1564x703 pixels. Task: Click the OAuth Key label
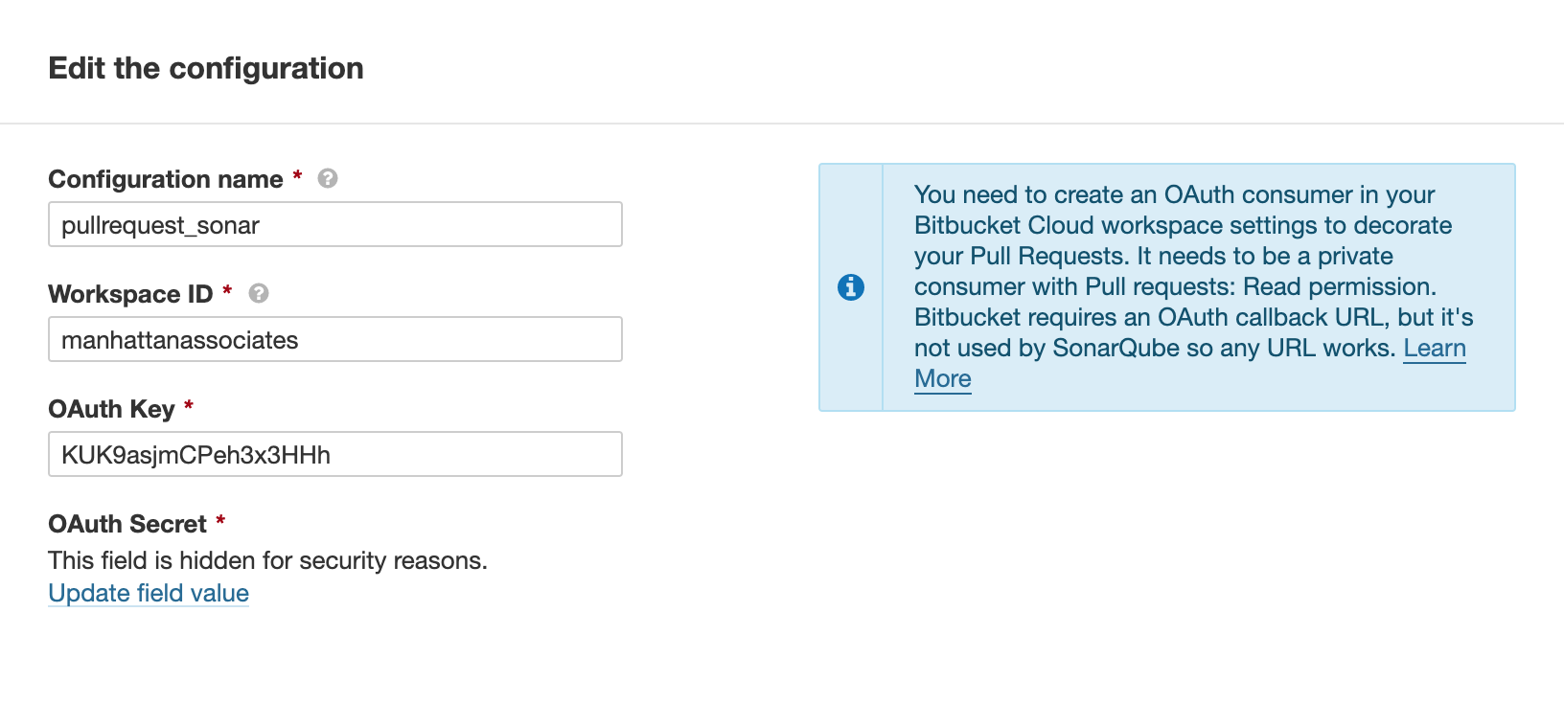(x=111, y=409)
